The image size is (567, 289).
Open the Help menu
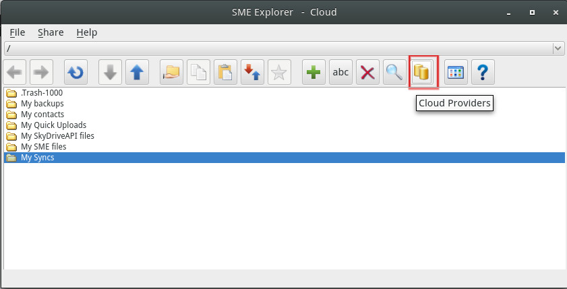[x=87, y=32]
